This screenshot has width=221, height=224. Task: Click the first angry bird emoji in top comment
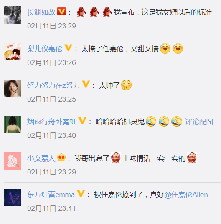pos(81,12)
